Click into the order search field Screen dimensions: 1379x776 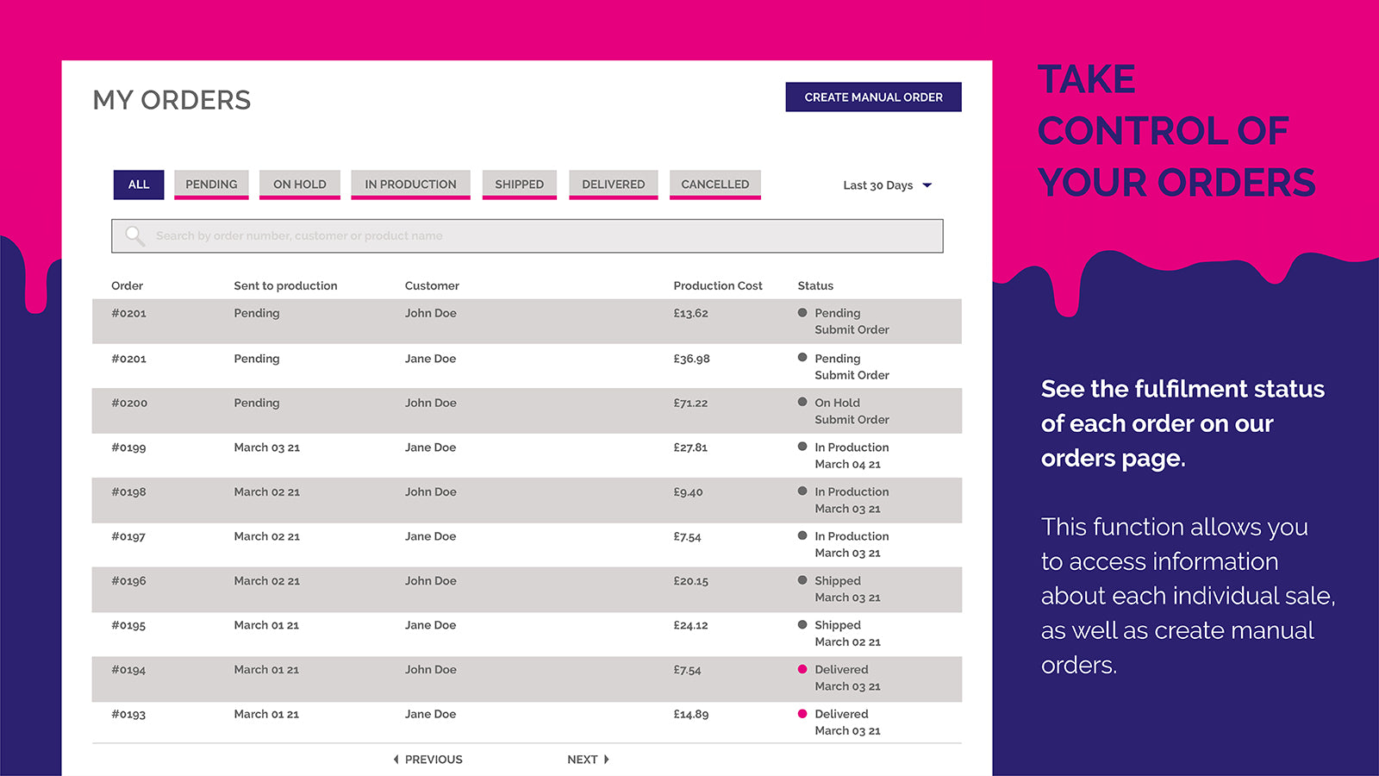coord(527,235)
